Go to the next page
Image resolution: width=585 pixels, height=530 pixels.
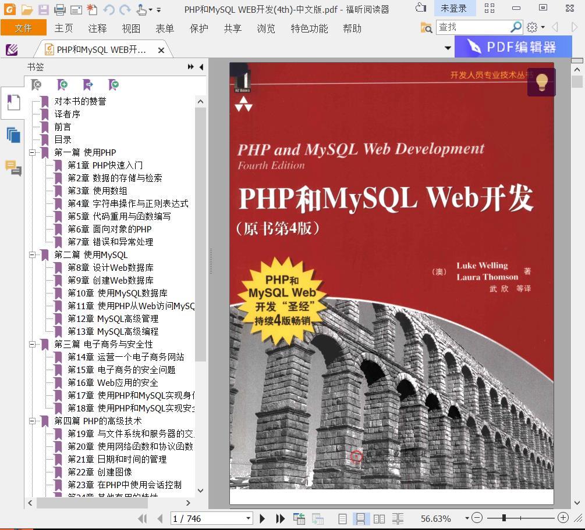coord(263,518)
